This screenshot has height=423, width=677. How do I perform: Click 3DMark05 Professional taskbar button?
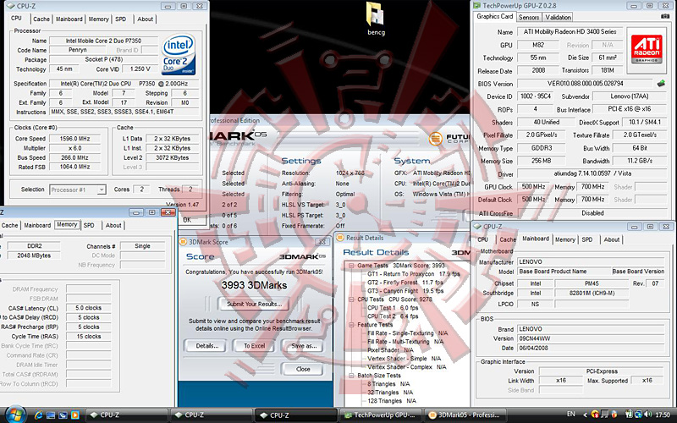(x=465, y=415)
